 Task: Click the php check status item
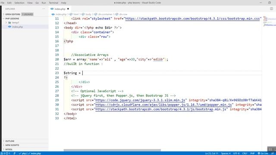click(22, 153)
